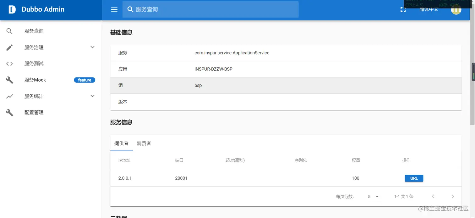Go to the previous page arrow
Viewport: 475px width, 218px height.
tap(433, 196)
